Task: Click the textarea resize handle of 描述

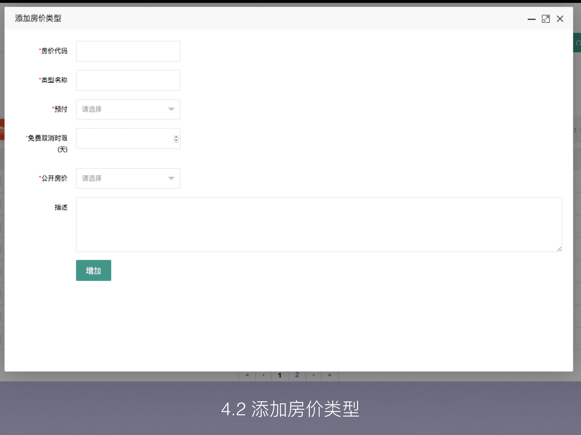Action: pos(559,249)
